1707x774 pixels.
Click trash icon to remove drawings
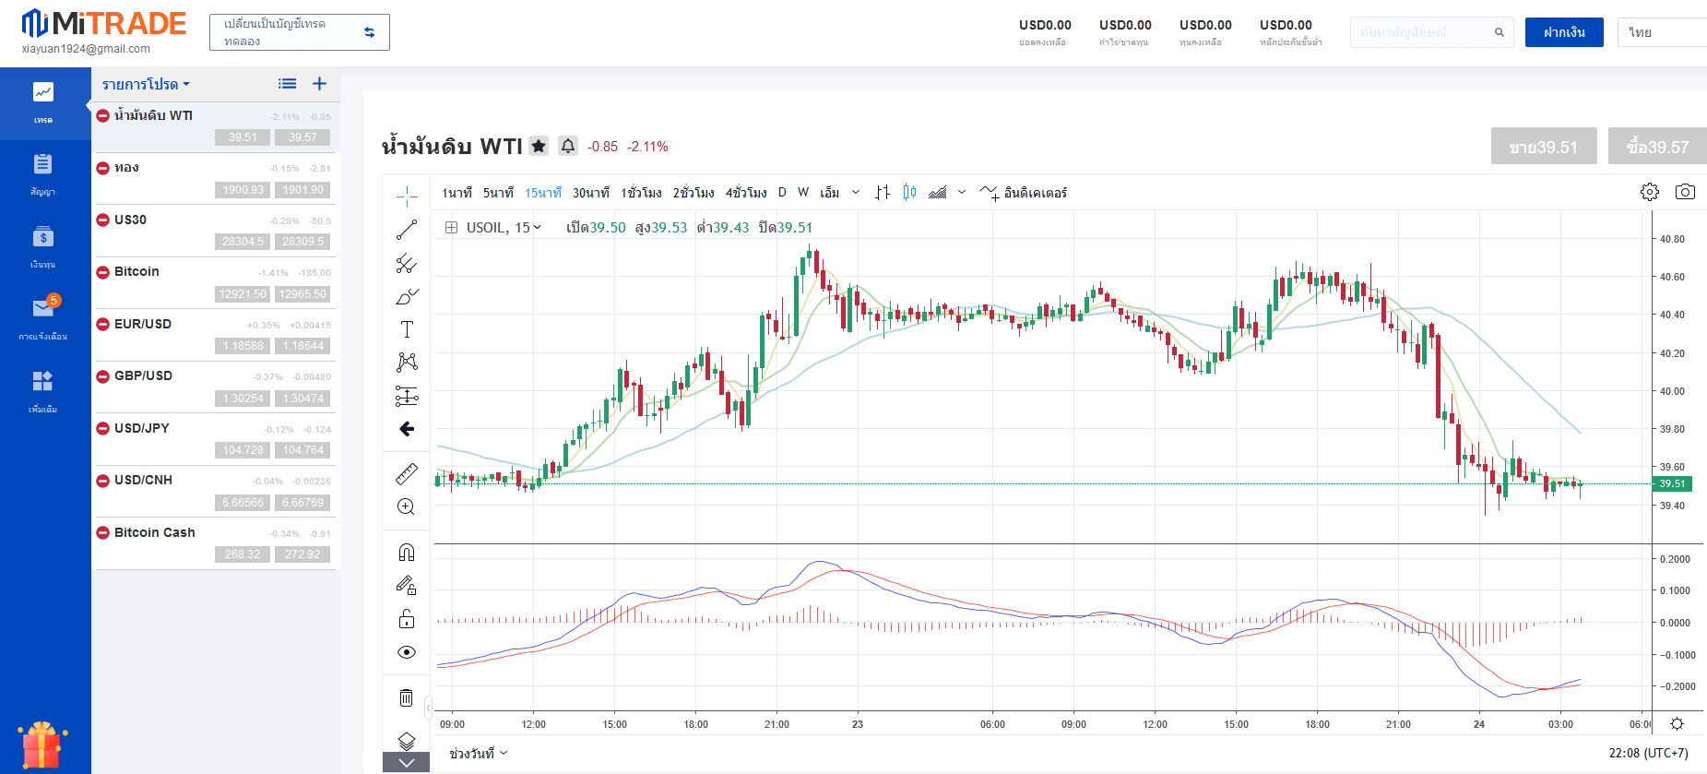coord(407,697)
